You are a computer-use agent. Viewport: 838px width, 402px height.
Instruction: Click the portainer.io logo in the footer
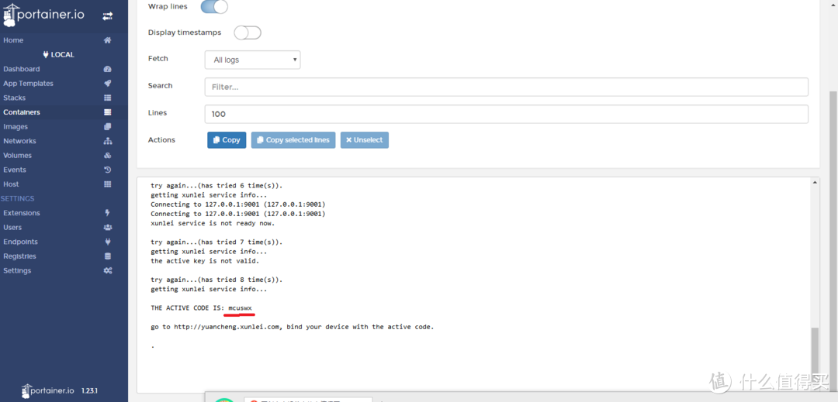[x=49, y=390]
